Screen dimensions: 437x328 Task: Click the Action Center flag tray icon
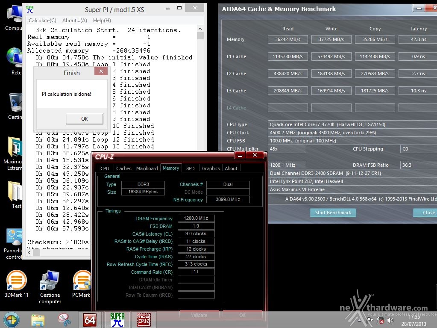tap(370, 321)
